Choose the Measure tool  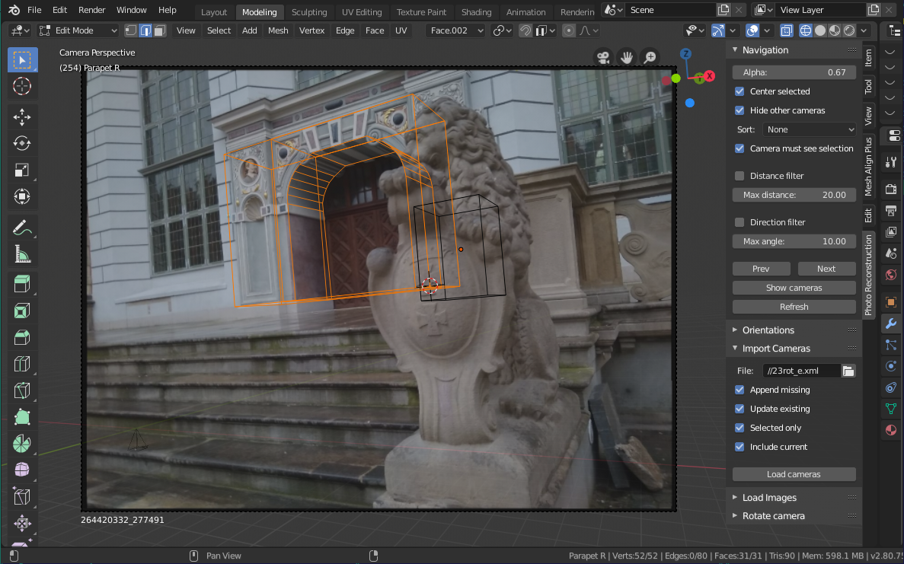coord(22,256)
